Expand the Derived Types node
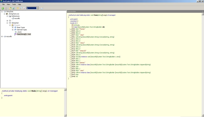204x117 pixels. tap(13, 30)
